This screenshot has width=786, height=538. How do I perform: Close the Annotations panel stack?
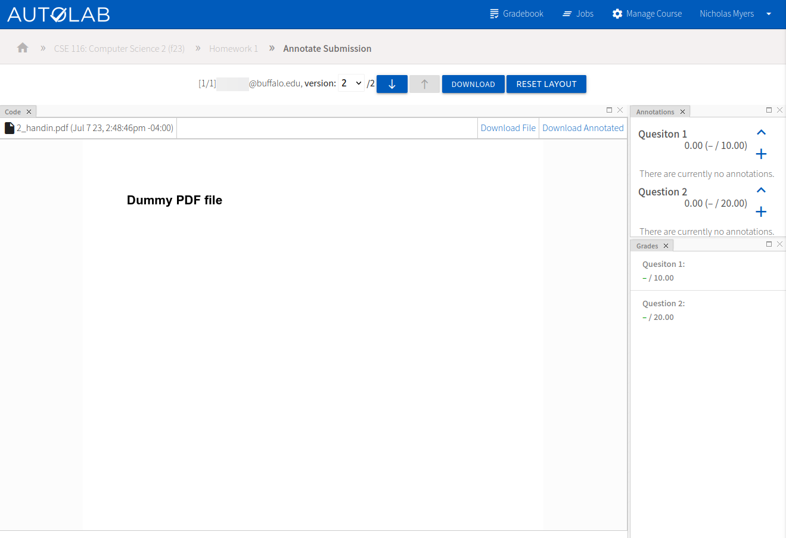780,110
